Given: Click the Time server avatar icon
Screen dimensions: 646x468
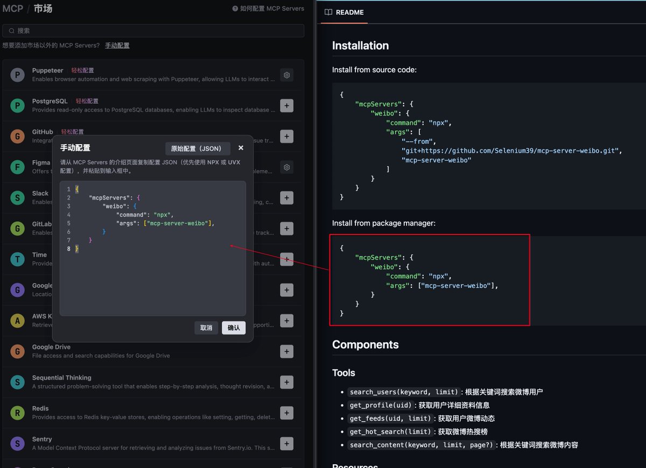Looking at the screenshot, I should (x=18, y=259).
